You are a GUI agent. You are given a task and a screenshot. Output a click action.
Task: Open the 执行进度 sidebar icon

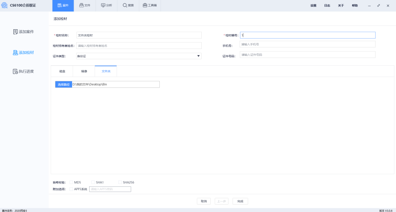(x=15, y=71)
